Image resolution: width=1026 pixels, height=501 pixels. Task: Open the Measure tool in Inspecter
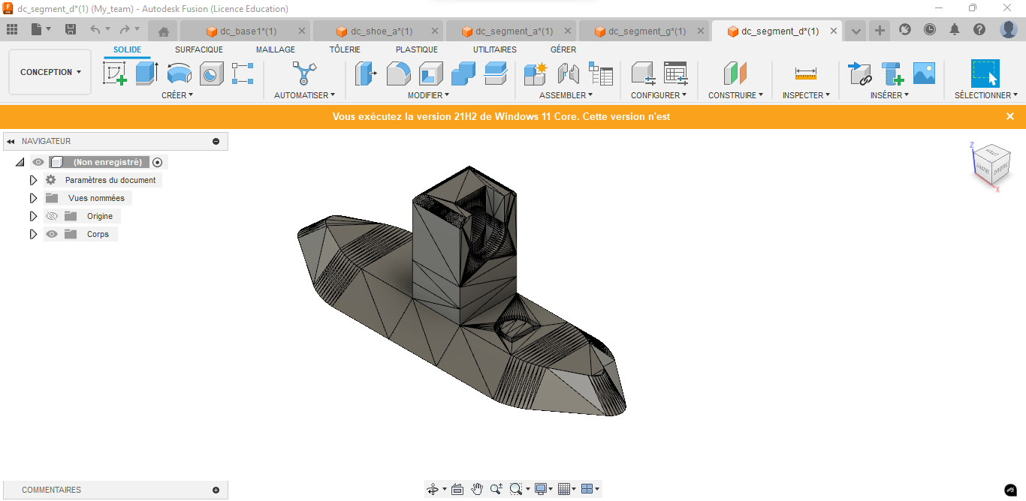[805, 73]
